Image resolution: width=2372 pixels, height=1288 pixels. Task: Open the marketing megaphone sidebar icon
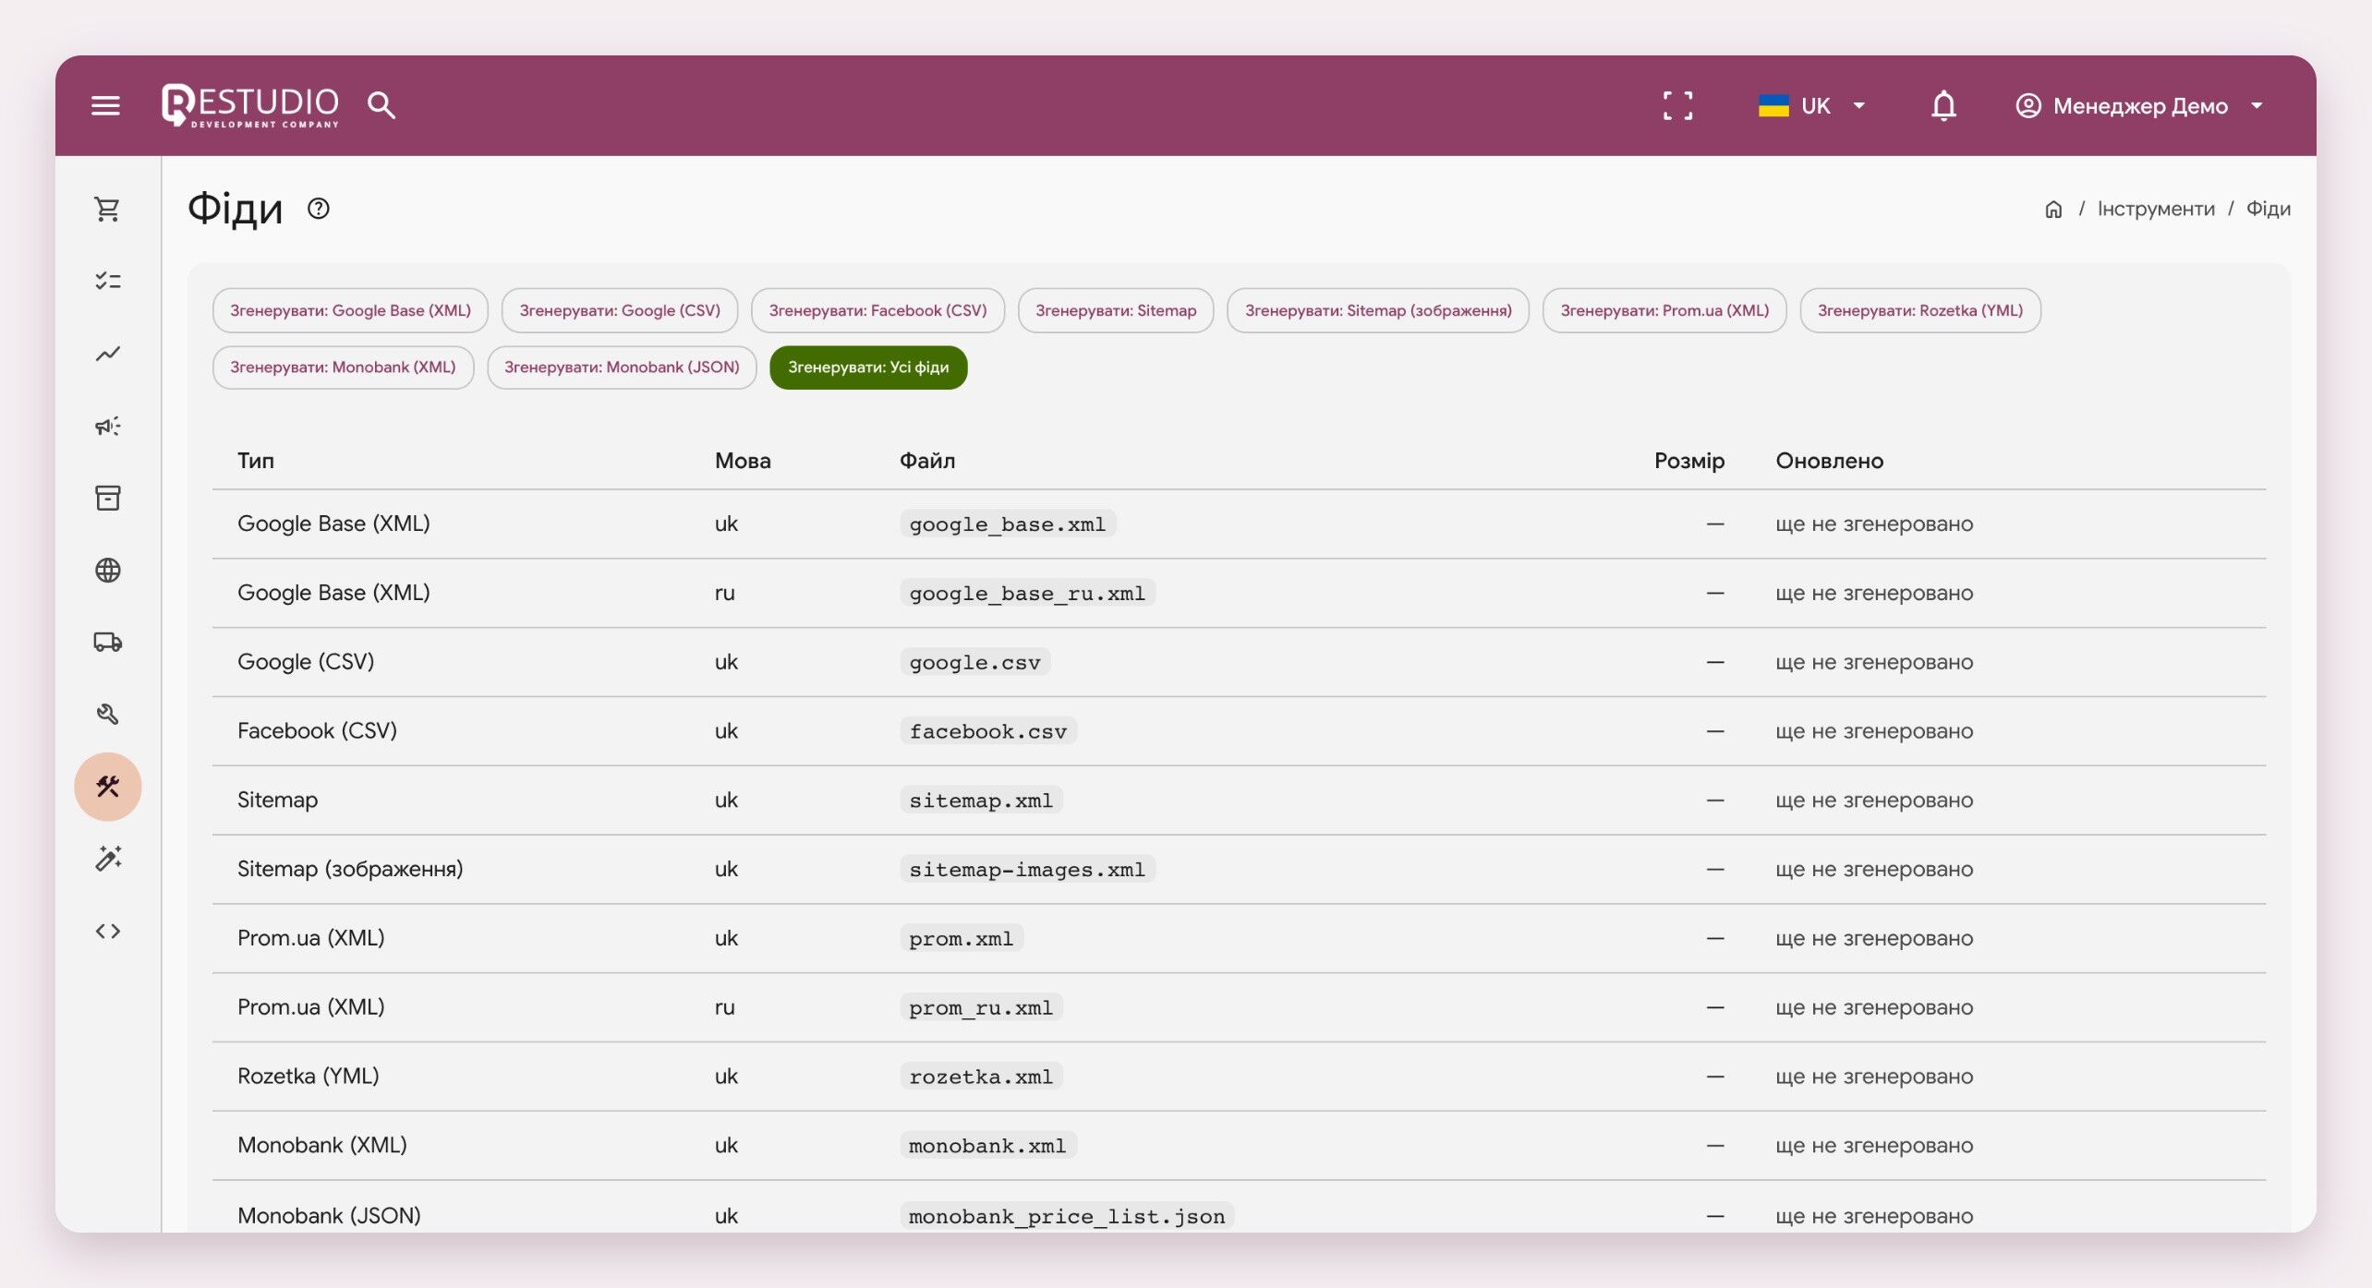[108, 426]
